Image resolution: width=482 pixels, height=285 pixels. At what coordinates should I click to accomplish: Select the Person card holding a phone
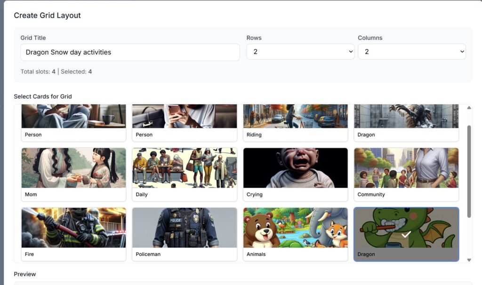185,121
